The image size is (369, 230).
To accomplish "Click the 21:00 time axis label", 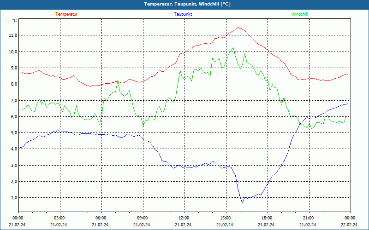I will (x=309, y=218).
